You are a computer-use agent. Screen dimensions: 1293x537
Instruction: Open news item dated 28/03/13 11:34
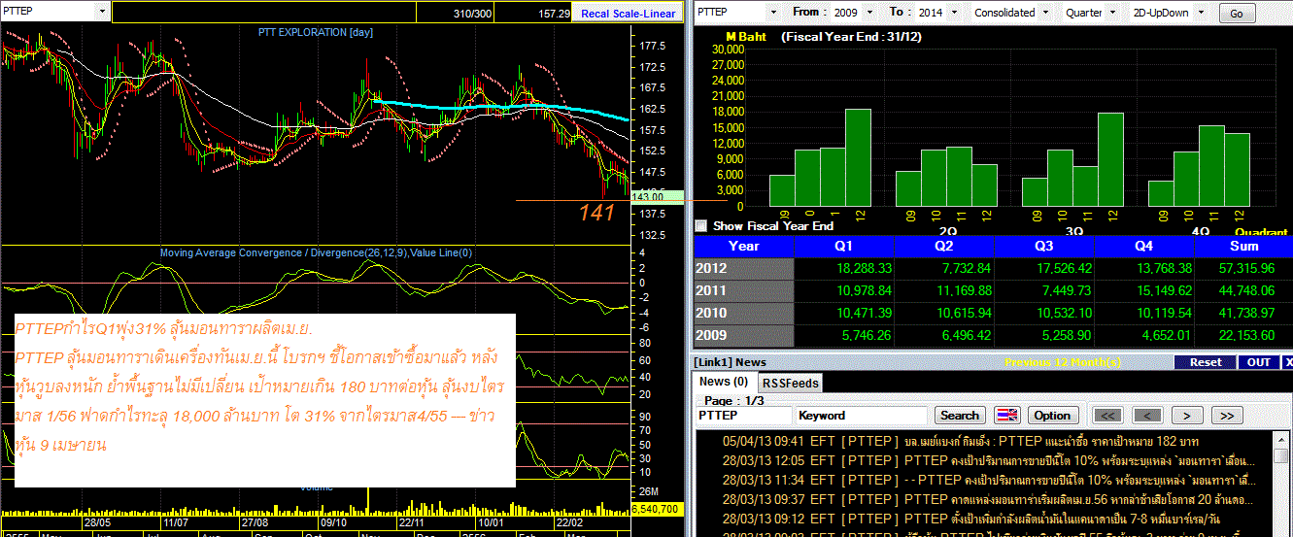[985, 480]
